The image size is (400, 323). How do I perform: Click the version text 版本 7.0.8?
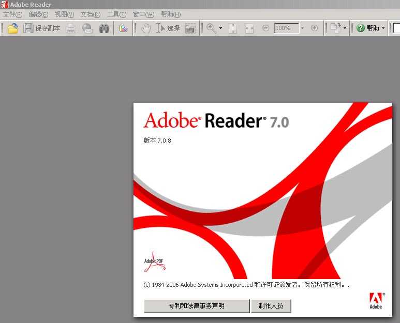click(x=157, y=141)
